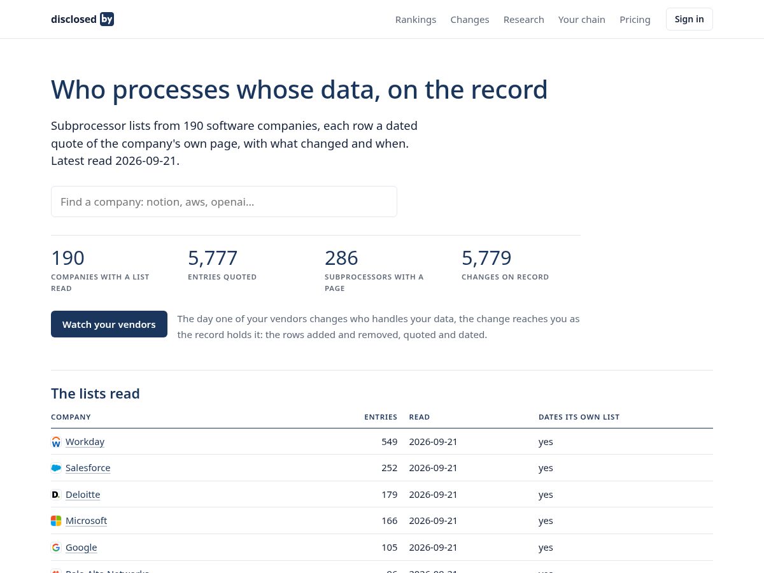Viewport: 764px width, 573px height.
Task: Go to the Changes page
Action: (470, 19)
